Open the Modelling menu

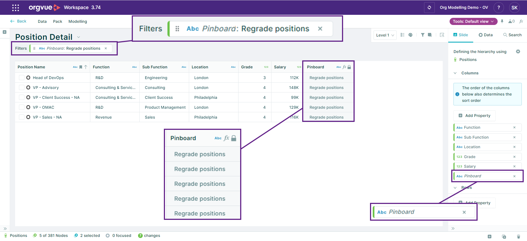click(x=78, y=21)
